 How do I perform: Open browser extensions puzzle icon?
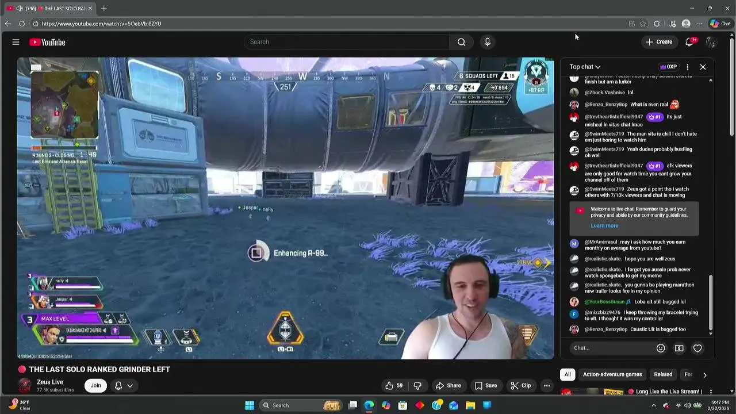657,24
